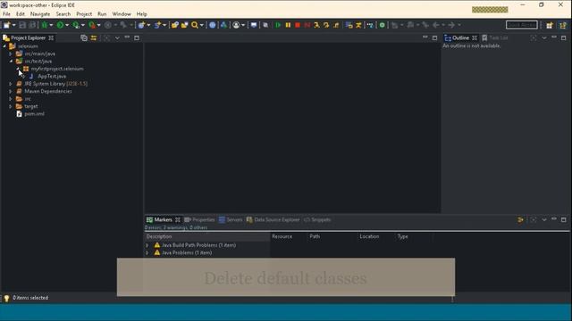Select pom.xml file in Project Explorer
572x321 pixels.
tap(34, 114)
